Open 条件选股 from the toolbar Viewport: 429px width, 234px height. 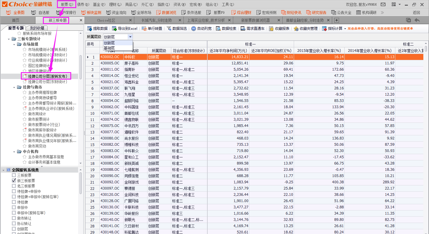(x=191, y=13)
